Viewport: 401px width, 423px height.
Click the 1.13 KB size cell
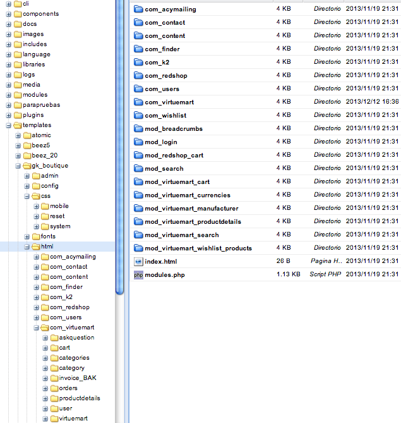coord(289,274)
